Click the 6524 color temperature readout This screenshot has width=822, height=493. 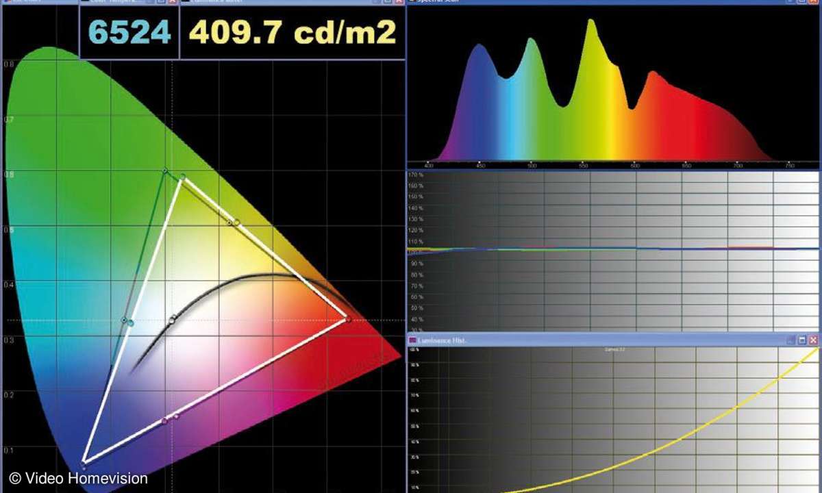[x=130, y=32]
